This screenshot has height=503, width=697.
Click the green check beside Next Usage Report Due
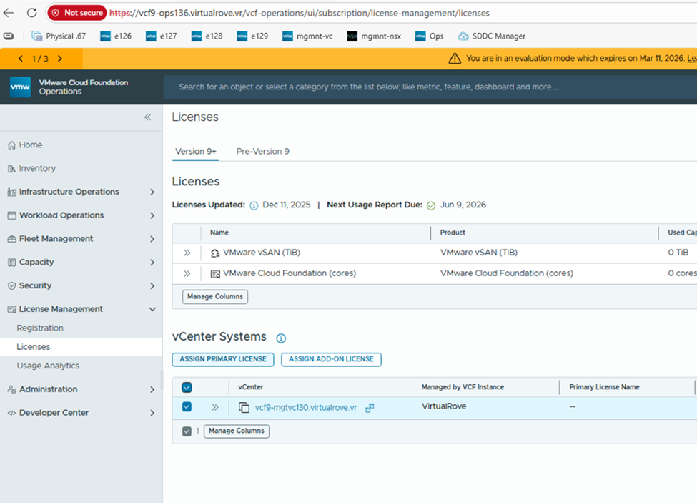pos(430,205)
